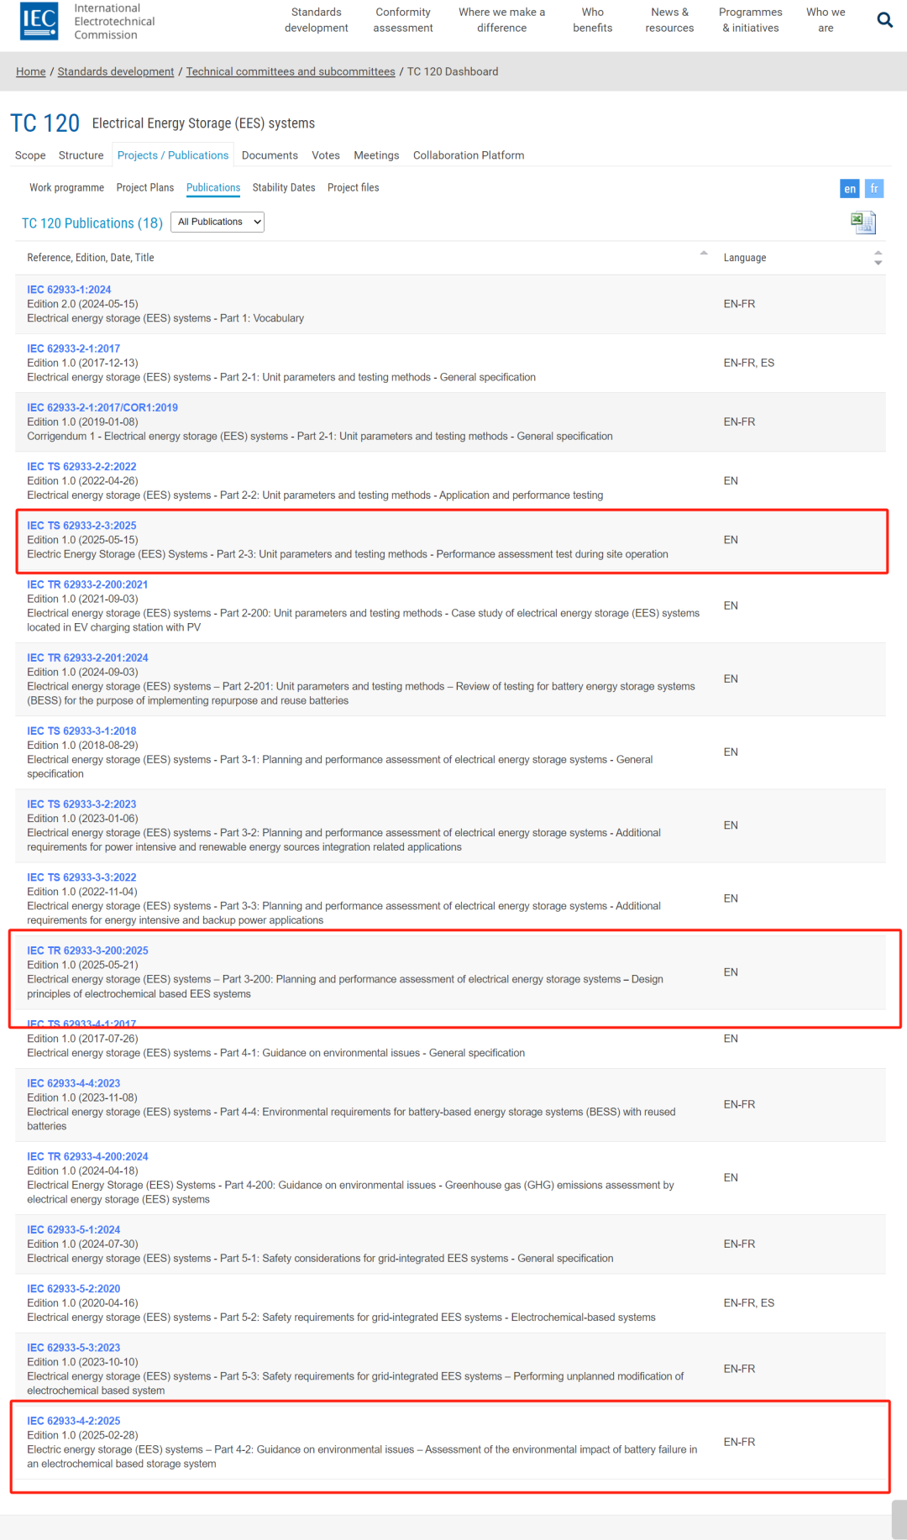
Task: Click the page scrollbar thumb
Action: [x=899, y=1519]
